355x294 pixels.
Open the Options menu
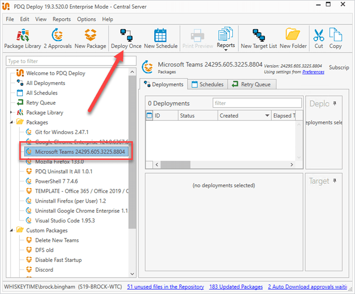86,19
